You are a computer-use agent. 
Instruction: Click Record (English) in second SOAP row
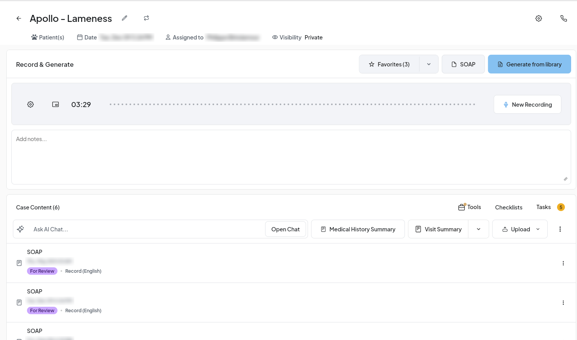pos(83,311)
